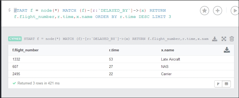Select the flight 1332 row cell
This screenshot has width=239, height=98.
[x=16, y=59]
